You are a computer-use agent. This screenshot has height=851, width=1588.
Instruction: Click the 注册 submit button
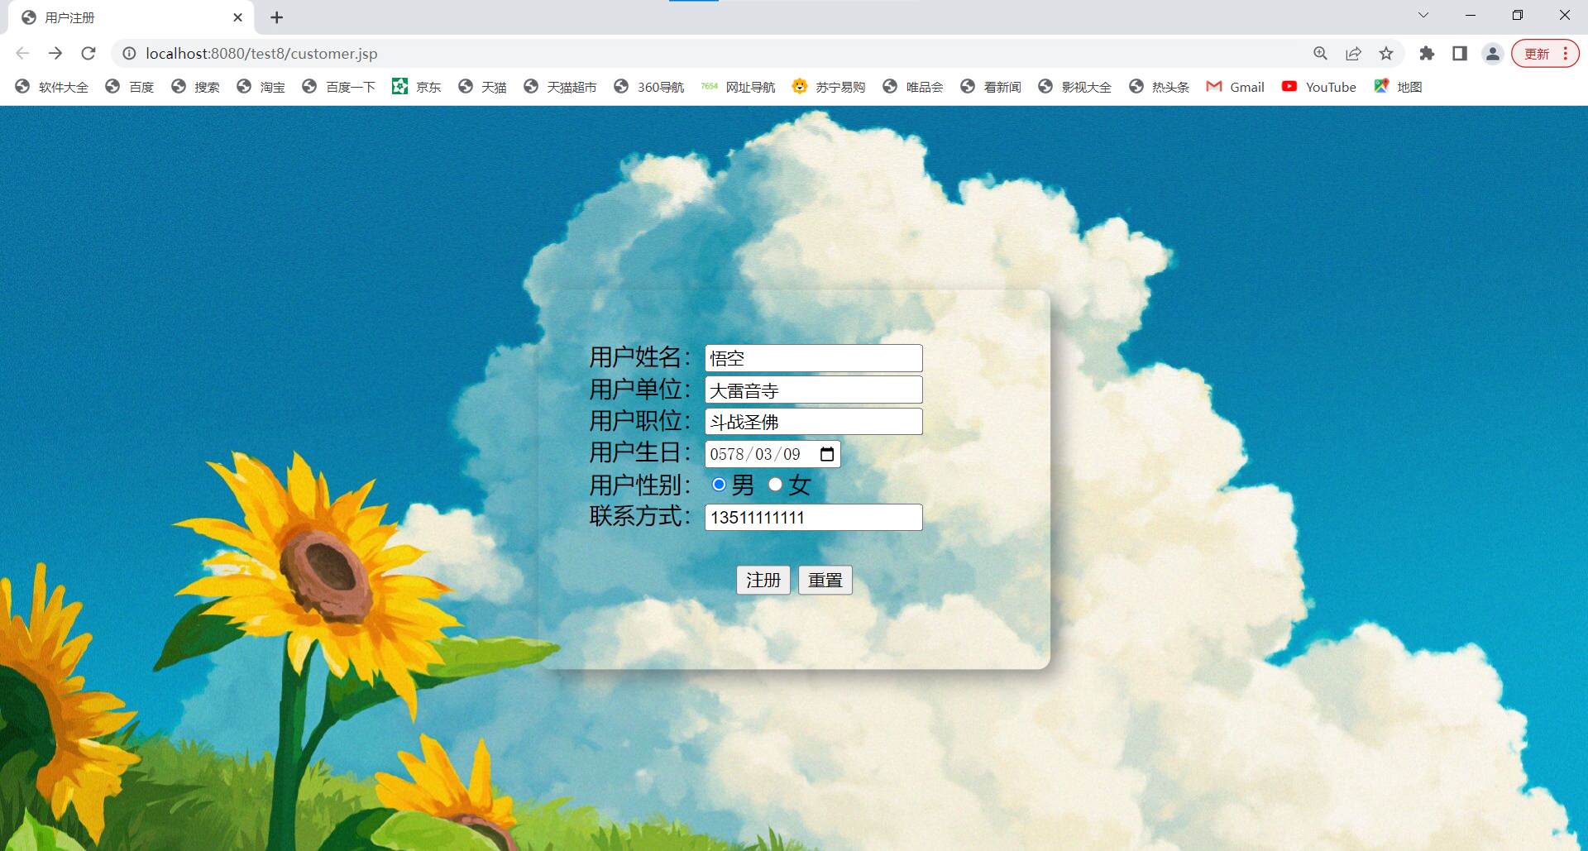pos(763,580)
